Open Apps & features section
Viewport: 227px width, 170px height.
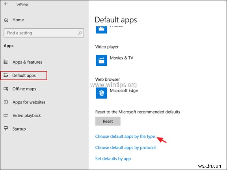pos(27,62)
